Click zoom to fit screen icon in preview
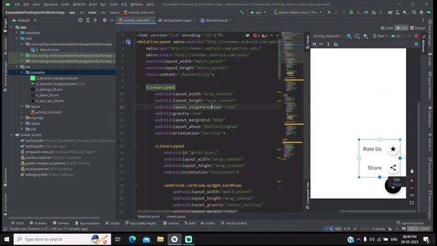437x246 pixels. (x=412, y=203)
